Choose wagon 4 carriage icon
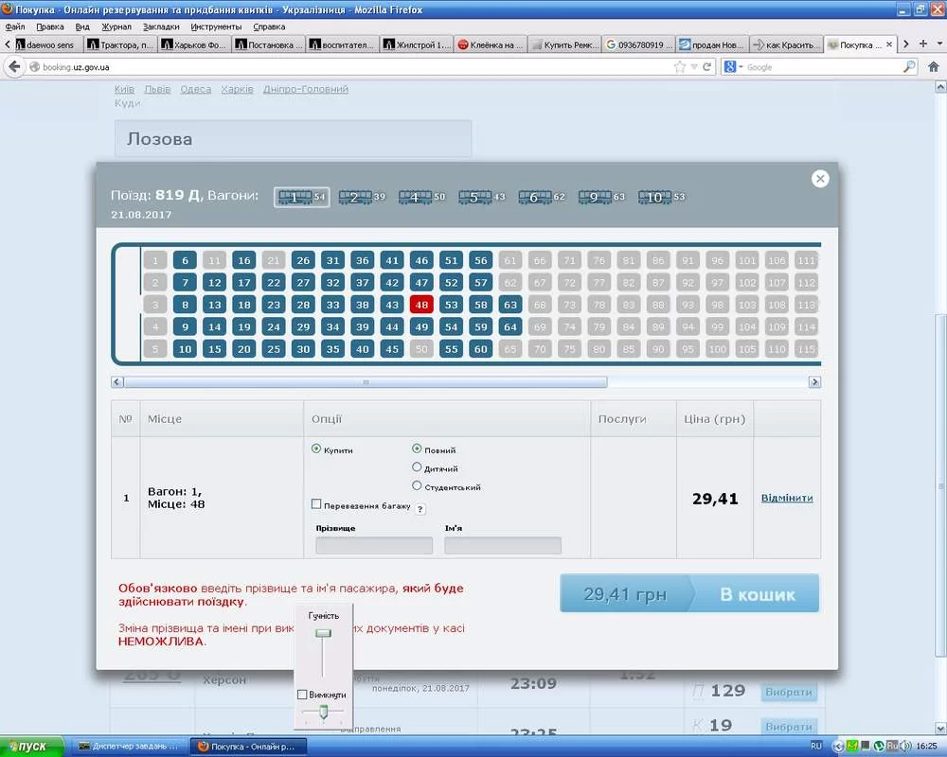Screen dimensions: 947x757 click(x=413, y=197)
